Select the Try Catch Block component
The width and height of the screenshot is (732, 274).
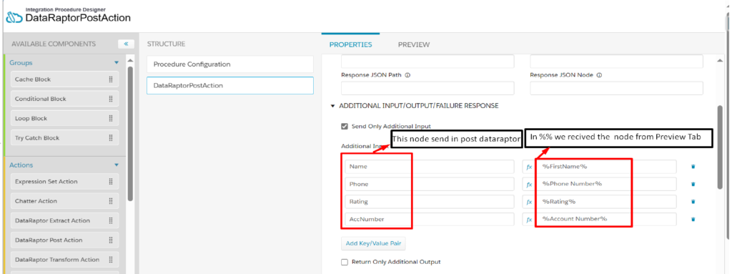tap(64, 138)
